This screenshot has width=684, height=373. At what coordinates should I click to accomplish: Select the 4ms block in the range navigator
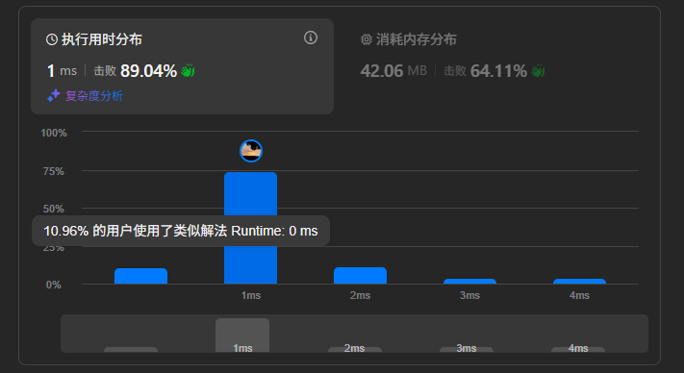(x=578, y=349)
